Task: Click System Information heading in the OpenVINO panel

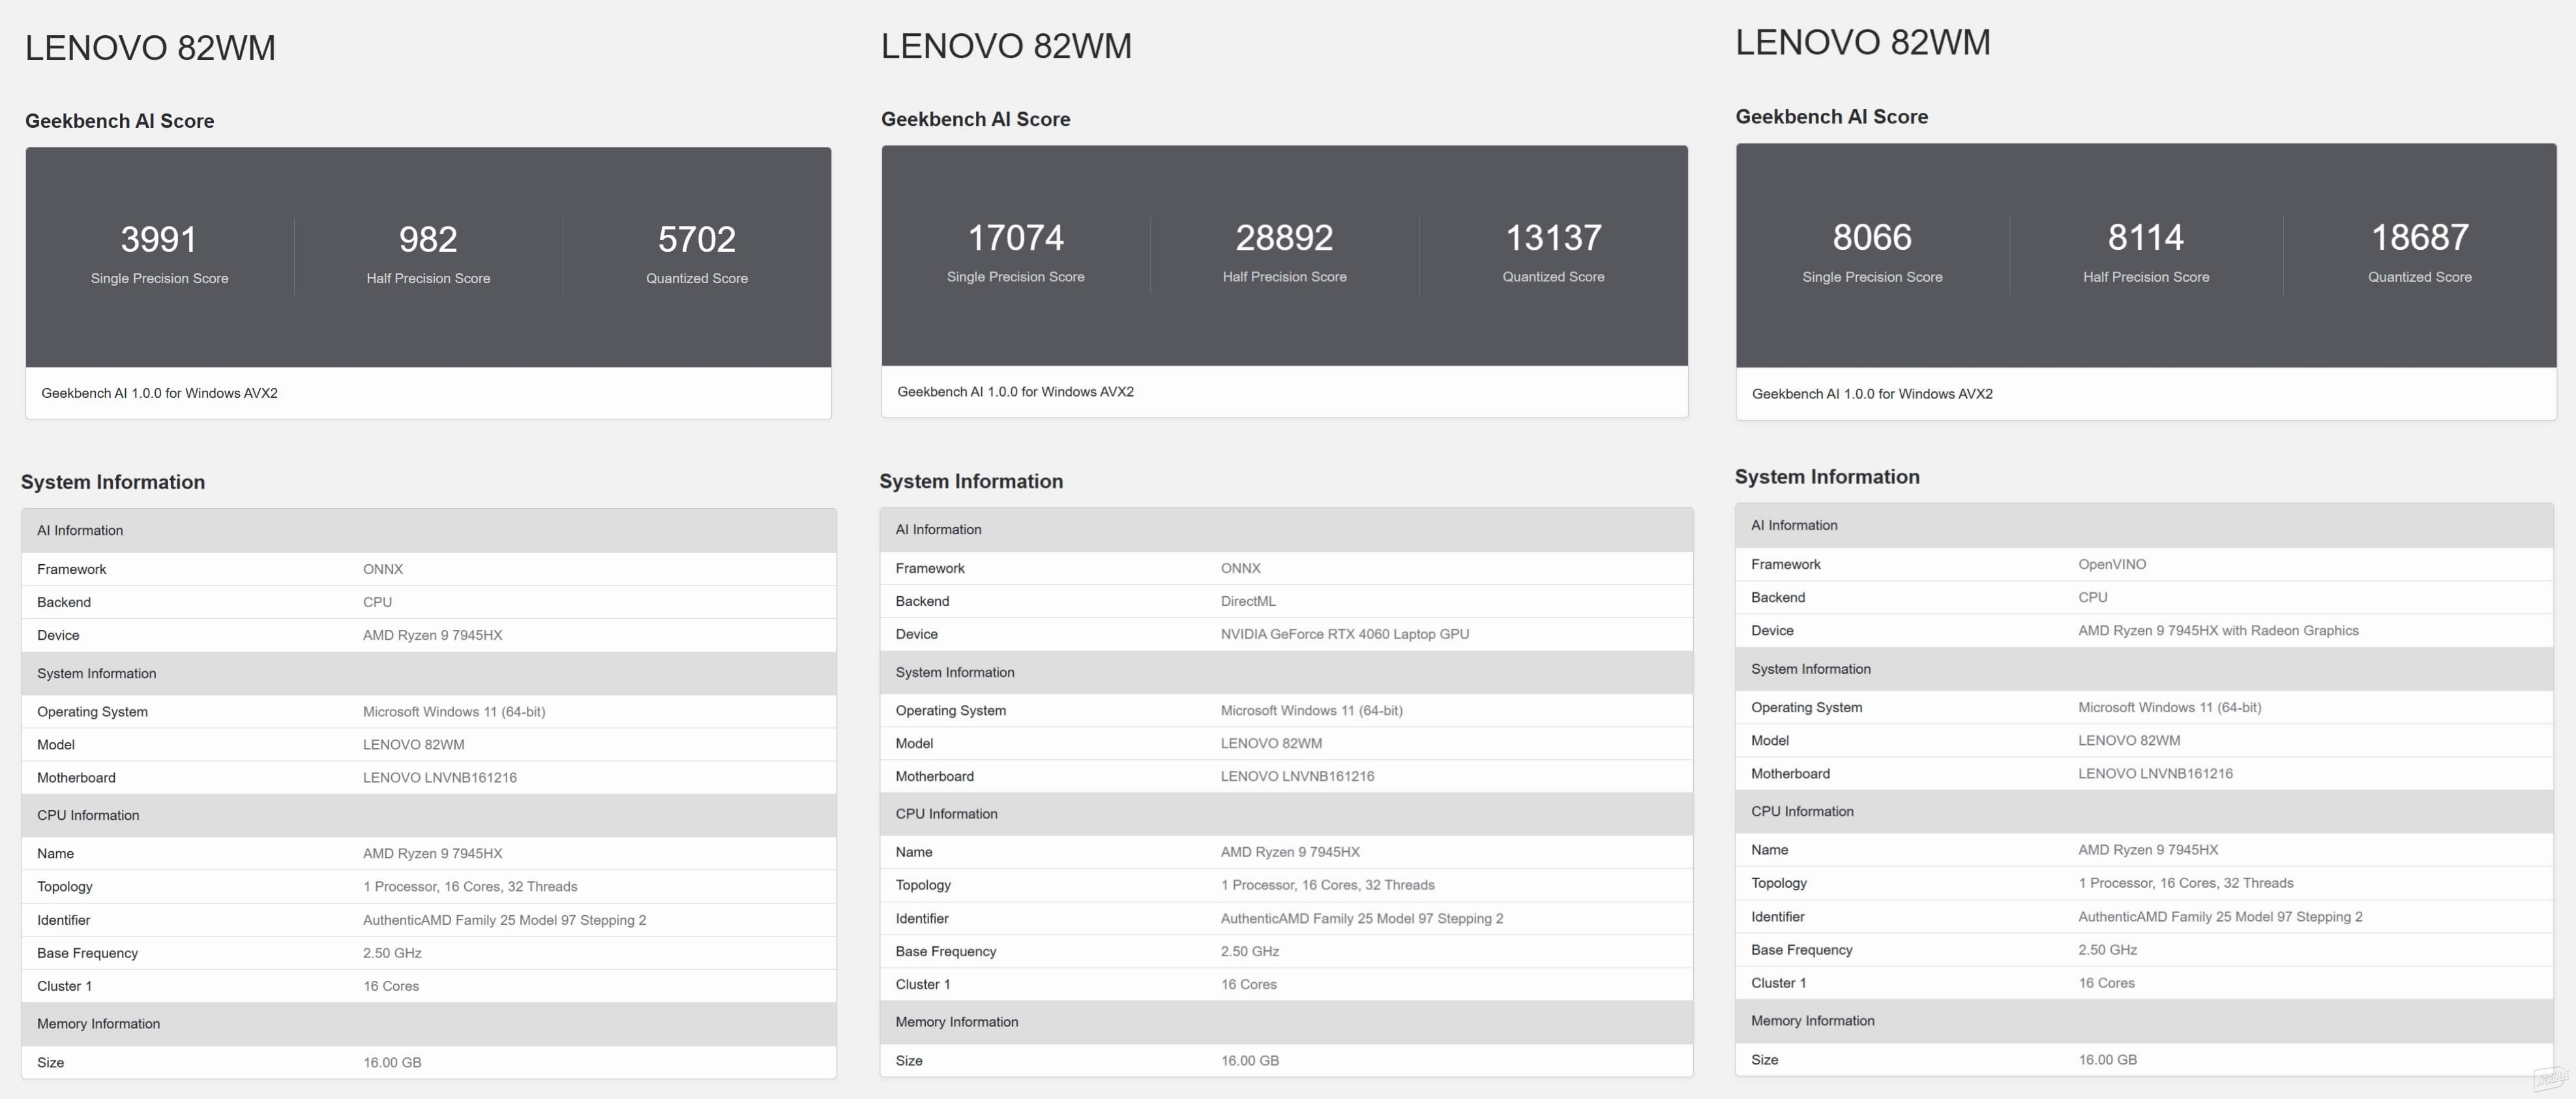Action: (1827, 477)
